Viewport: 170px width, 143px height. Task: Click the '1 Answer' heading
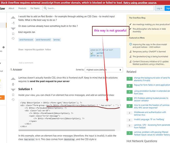(16, 70)
